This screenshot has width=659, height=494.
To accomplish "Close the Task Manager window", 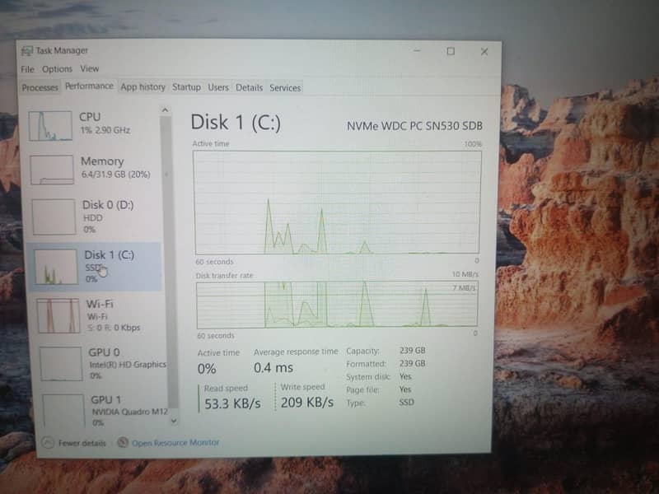I will pos(484,52).
